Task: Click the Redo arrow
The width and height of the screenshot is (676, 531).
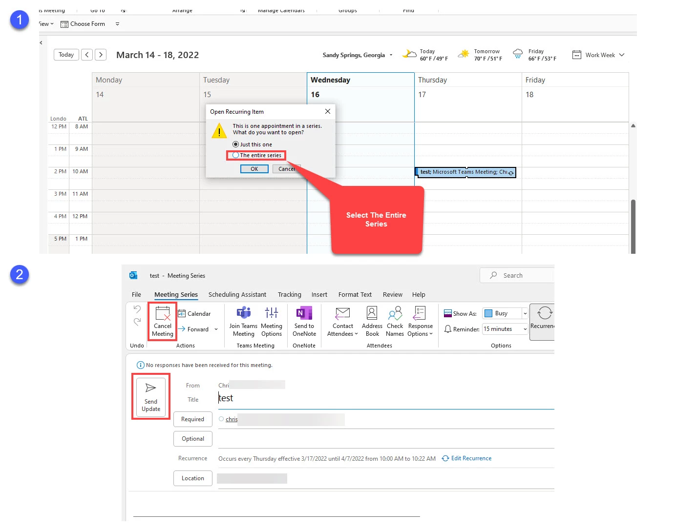Action: pos(137,321)
